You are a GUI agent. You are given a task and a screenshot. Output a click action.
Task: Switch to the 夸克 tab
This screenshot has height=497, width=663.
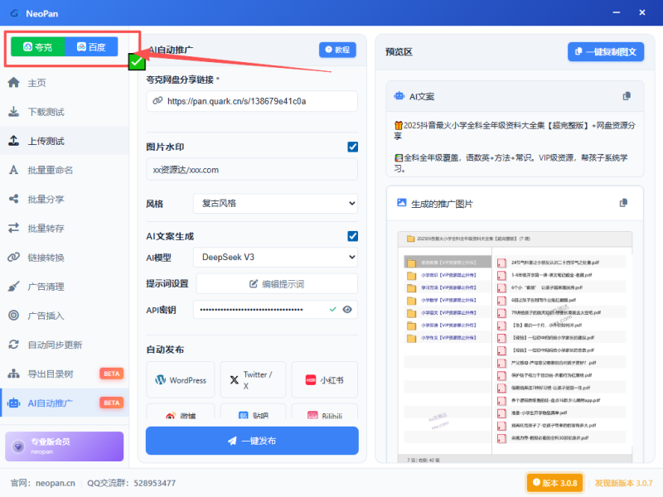coord(38,47)
